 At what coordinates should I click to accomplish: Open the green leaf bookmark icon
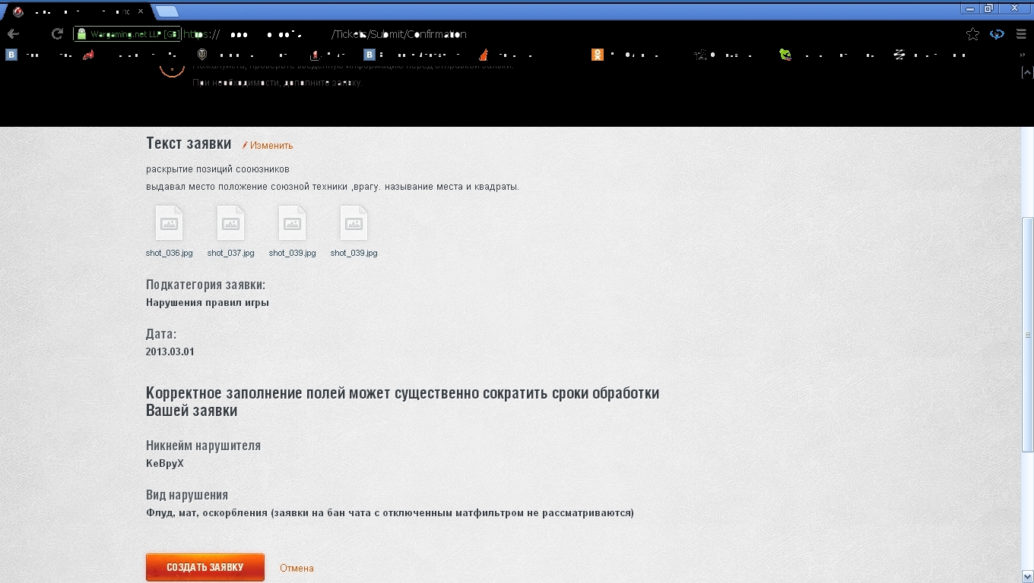click(x=785, y=55)
